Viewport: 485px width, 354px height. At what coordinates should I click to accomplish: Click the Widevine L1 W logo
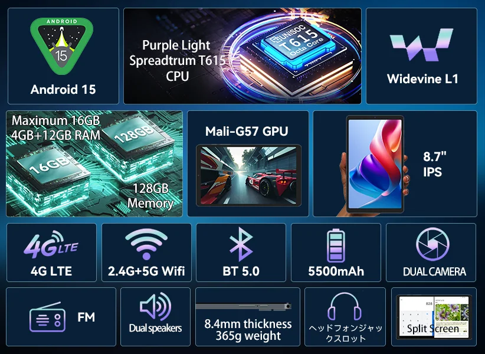tap(421, 45)
